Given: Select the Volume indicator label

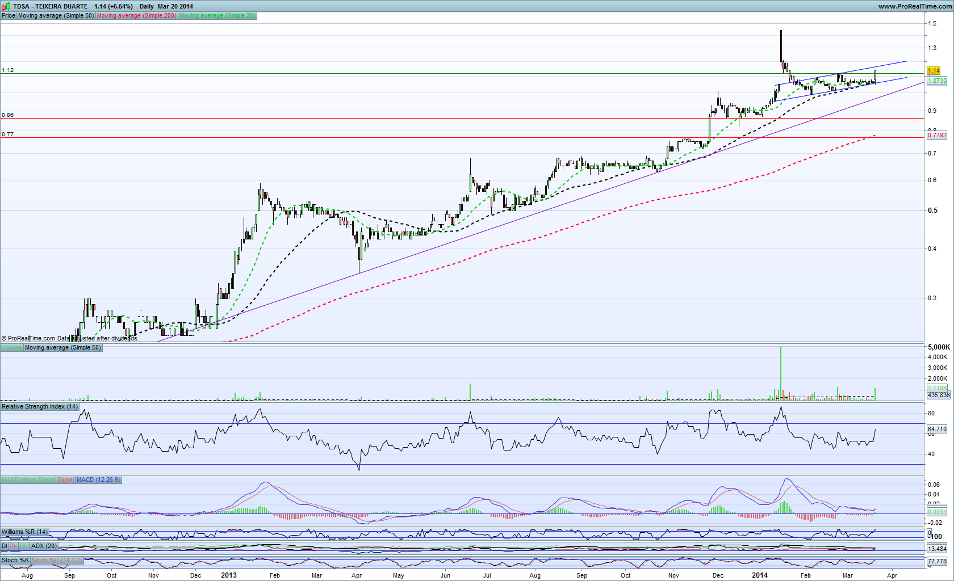Looking at the screenshot, I should coord(12,348).
